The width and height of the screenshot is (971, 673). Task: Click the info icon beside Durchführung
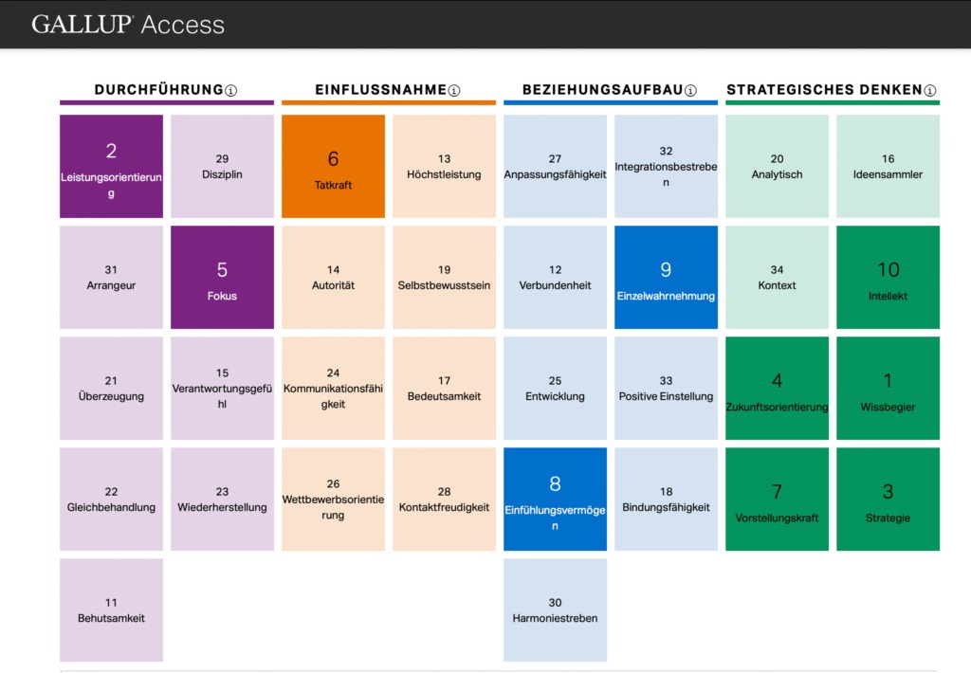[x=231, y=90]
